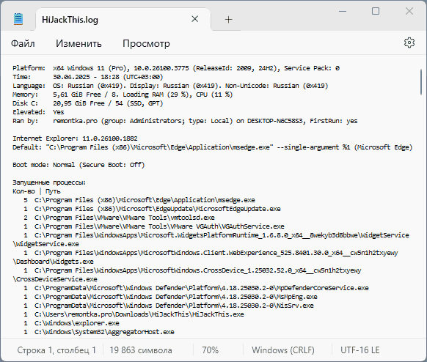The width and height of the screenshot is (427, 362).
Task: Click the Memory: 5,61 GiB Free line
Action: tap(123, 95)
